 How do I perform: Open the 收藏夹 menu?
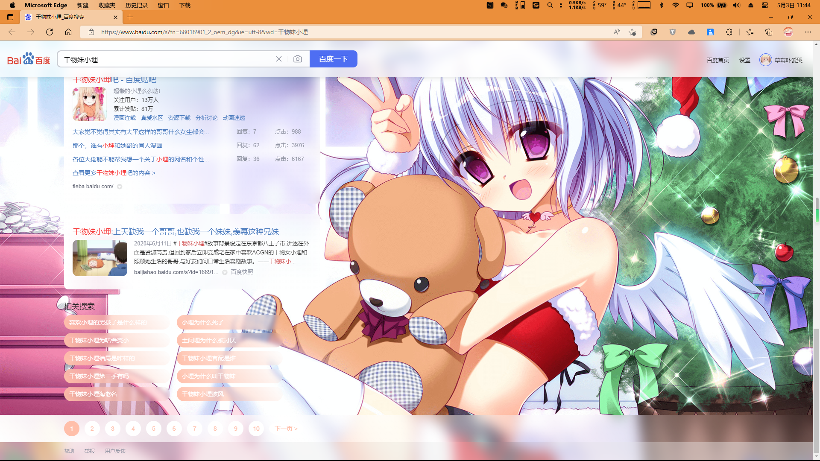click(107, 5)
